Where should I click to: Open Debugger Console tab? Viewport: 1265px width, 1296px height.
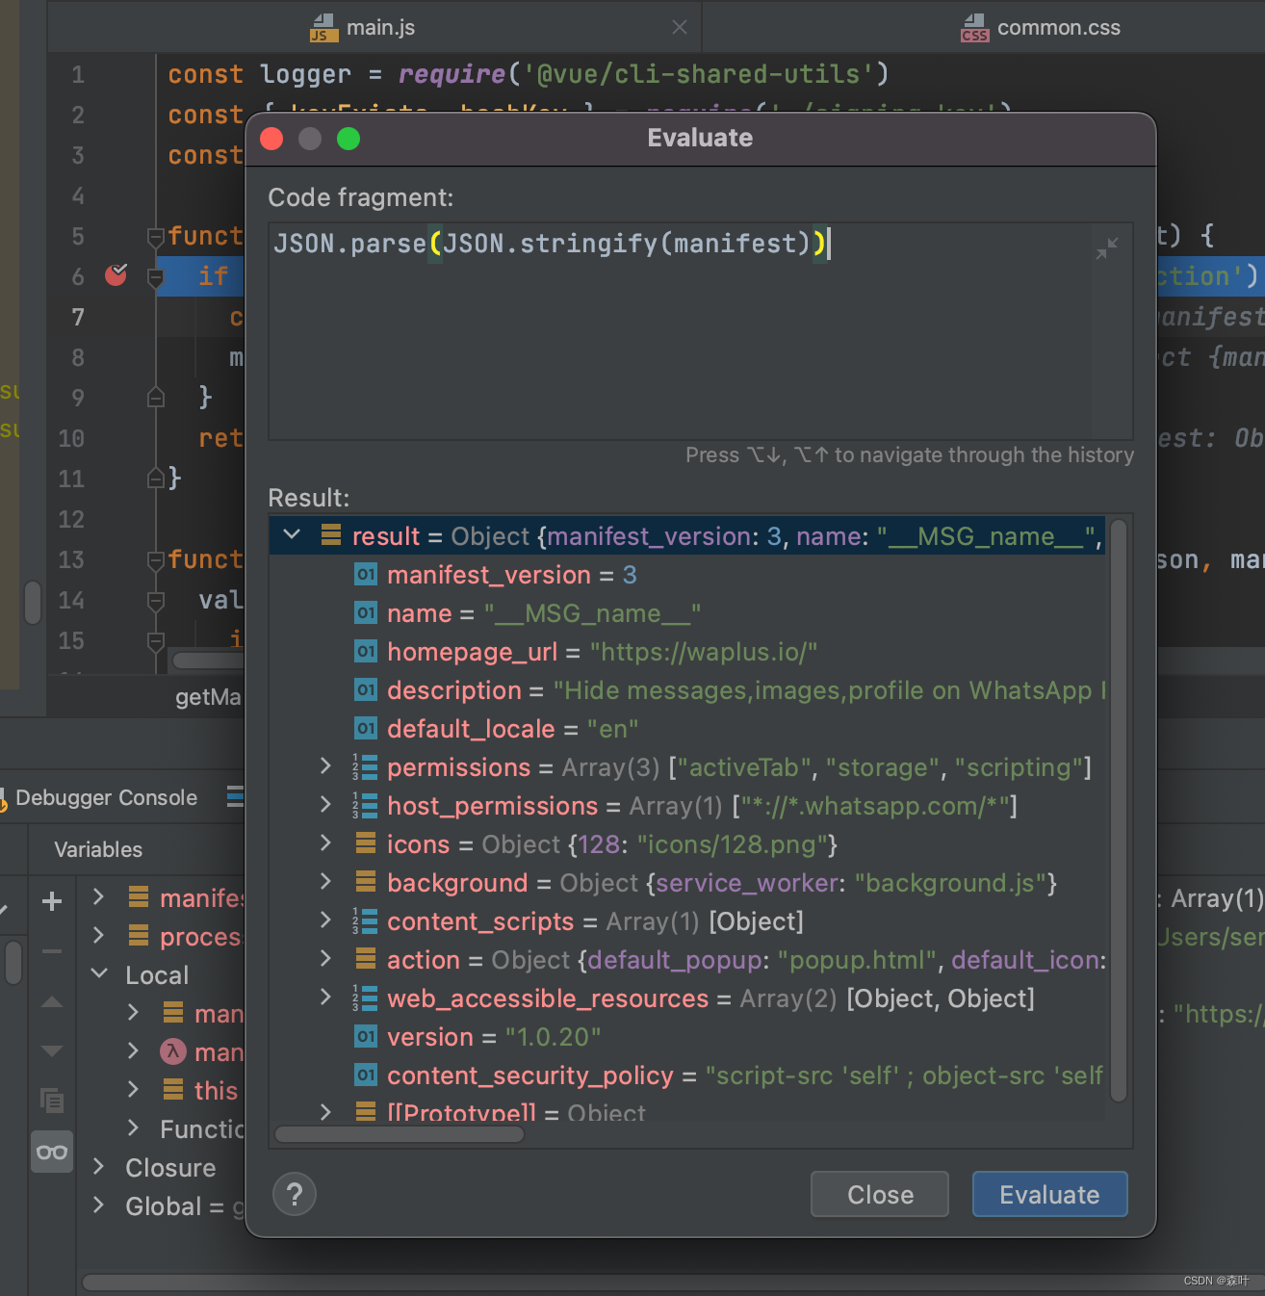(x=106, y=797)
